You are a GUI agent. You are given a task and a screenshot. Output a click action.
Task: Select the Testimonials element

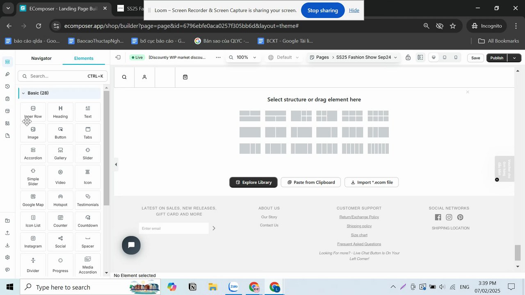point(88,200)
